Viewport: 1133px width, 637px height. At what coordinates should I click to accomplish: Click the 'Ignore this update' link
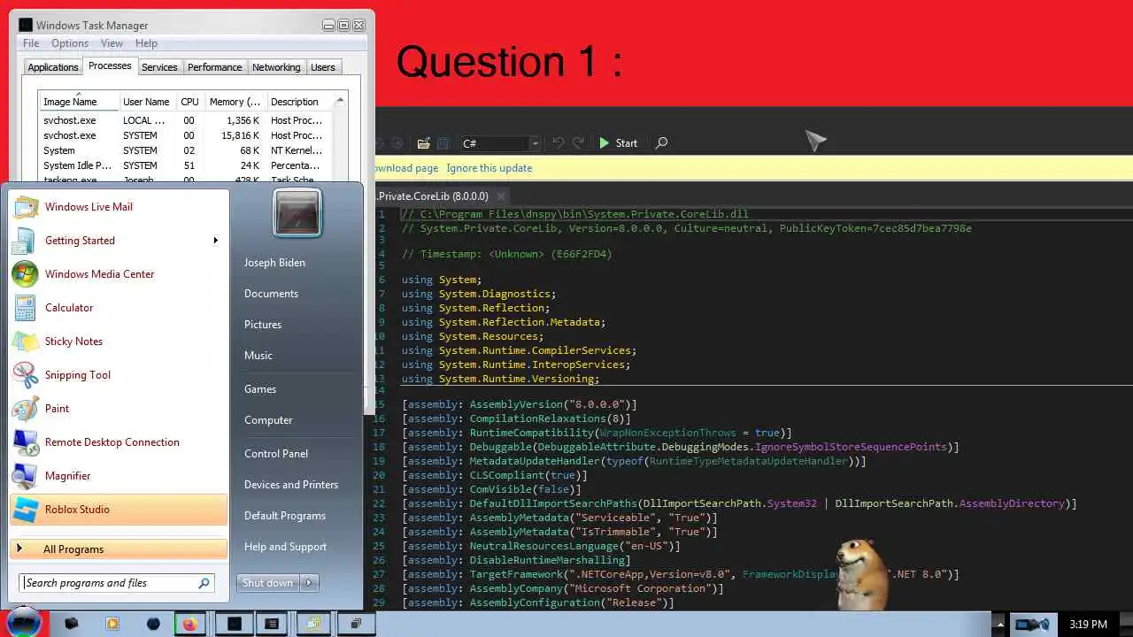489,168
